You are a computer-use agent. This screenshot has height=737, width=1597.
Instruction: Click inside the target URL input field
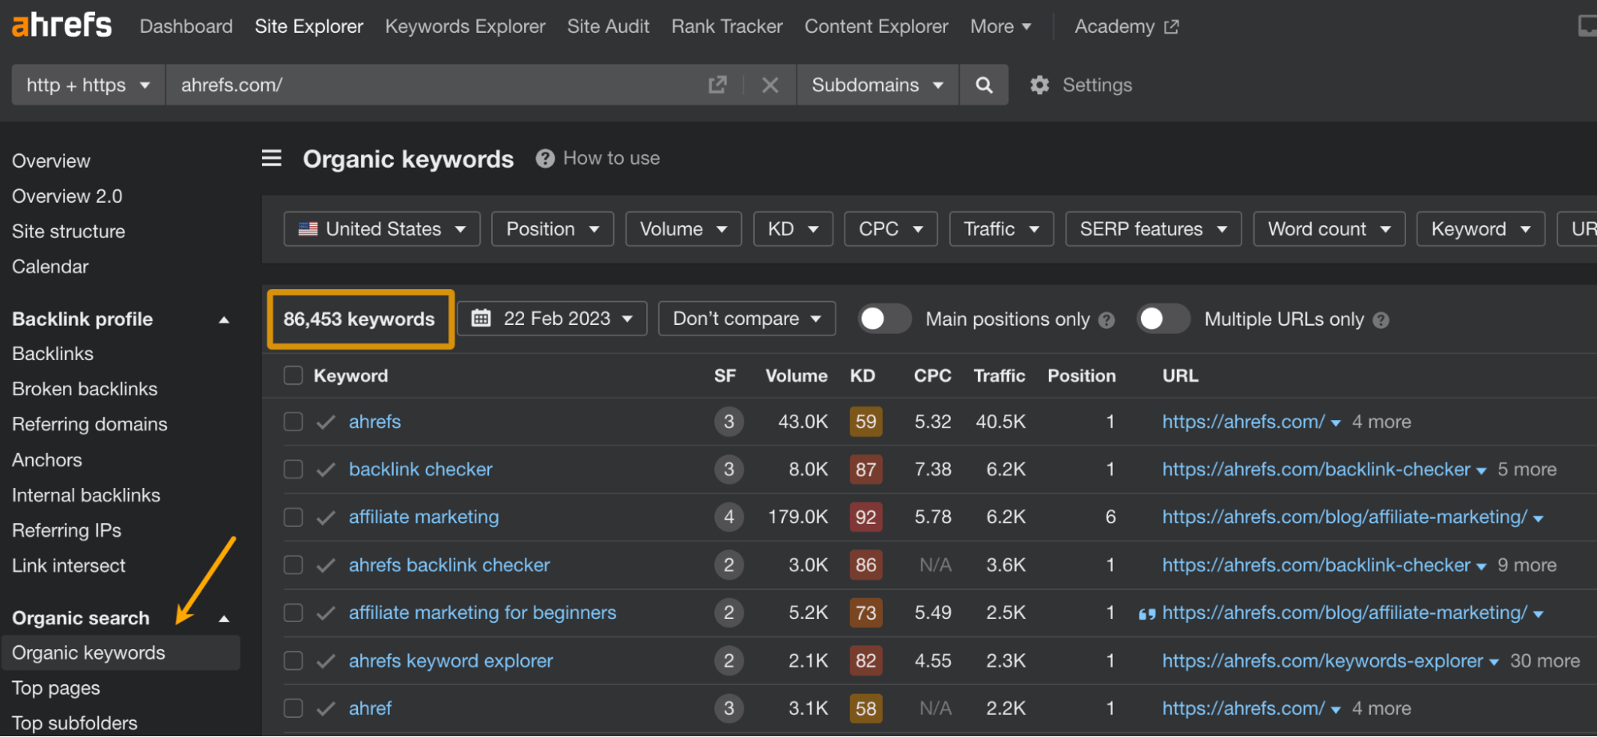(439, 85)
